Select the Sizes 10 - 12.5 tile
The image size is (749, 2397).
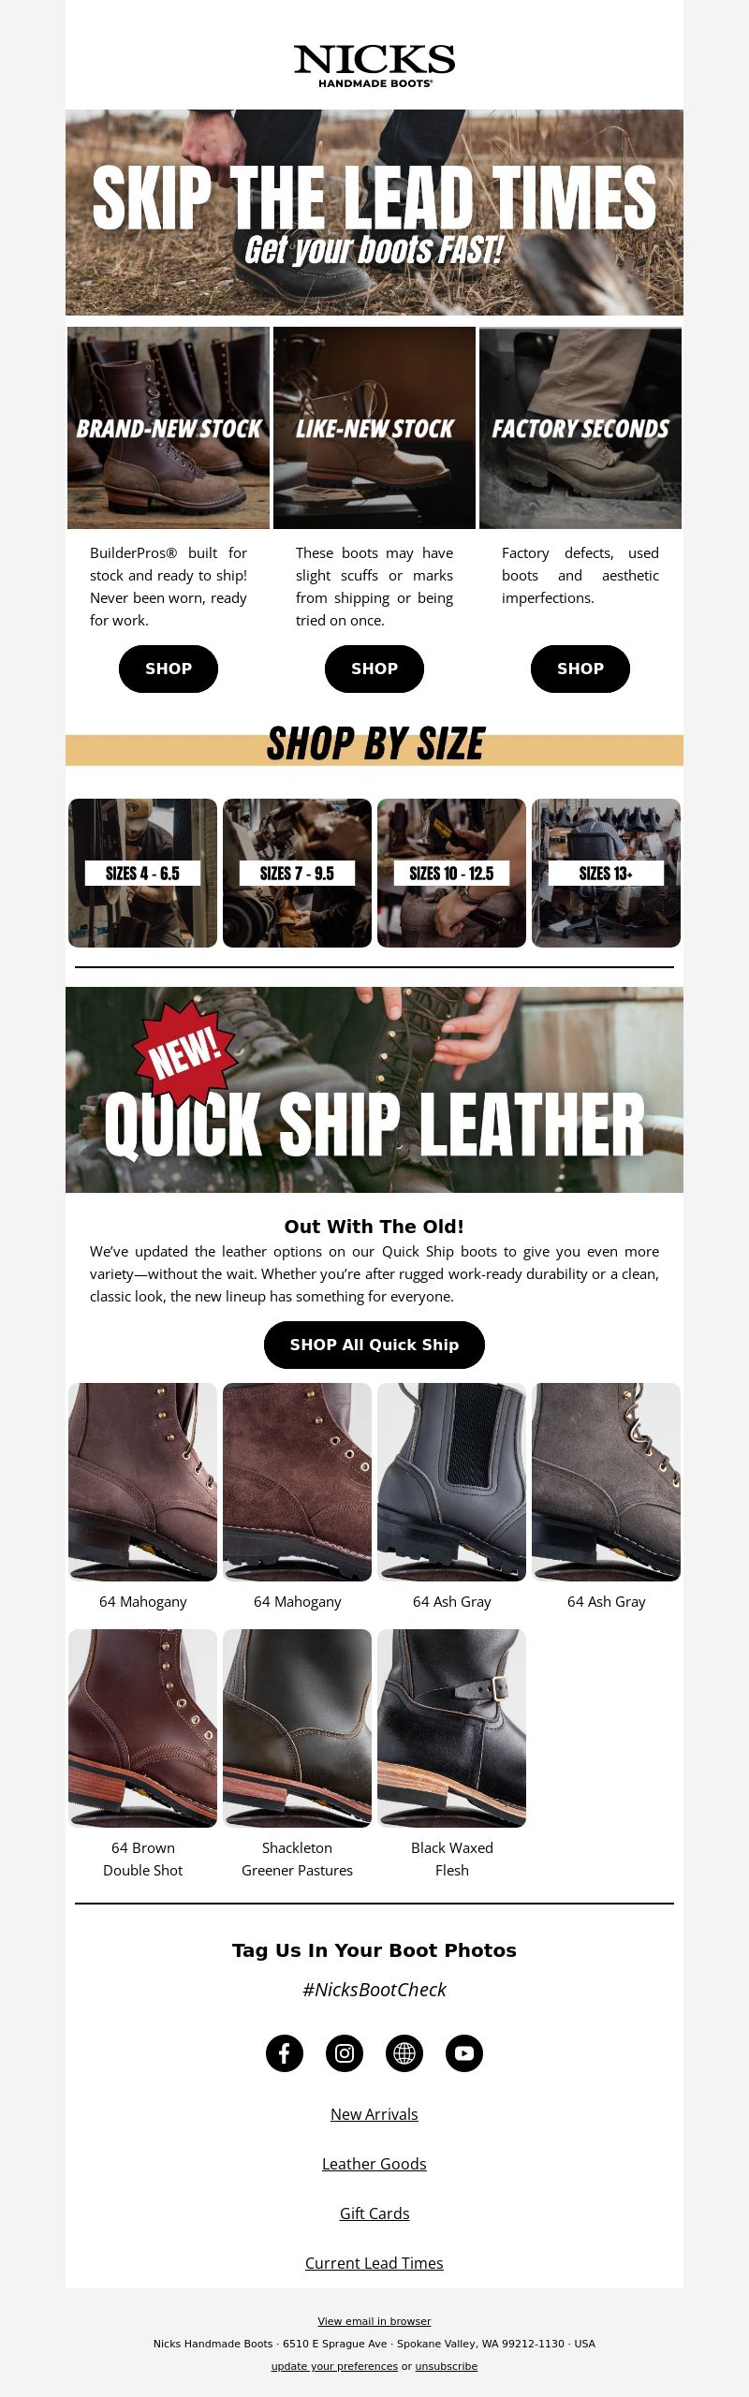click(451, 873)
